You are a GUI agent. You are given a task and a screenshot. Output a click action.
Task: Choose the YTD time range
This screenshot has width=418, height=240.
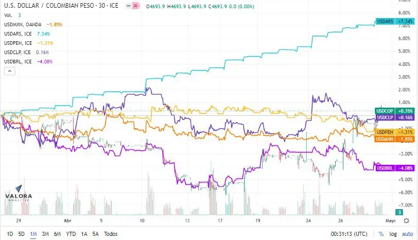tap(71, 234)
